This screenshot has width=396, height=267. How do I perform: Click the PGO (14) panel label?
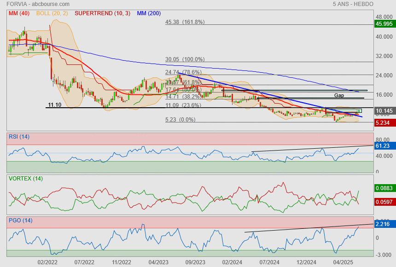(x=20, y=220)
